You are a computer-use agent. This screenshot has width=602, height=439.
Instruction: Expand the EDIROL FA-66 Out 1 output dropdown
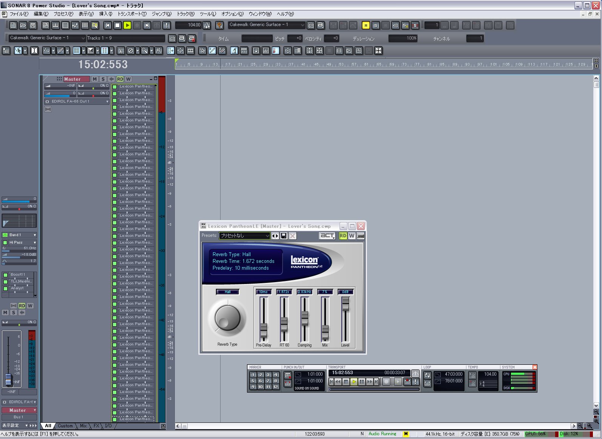point(107,101)
